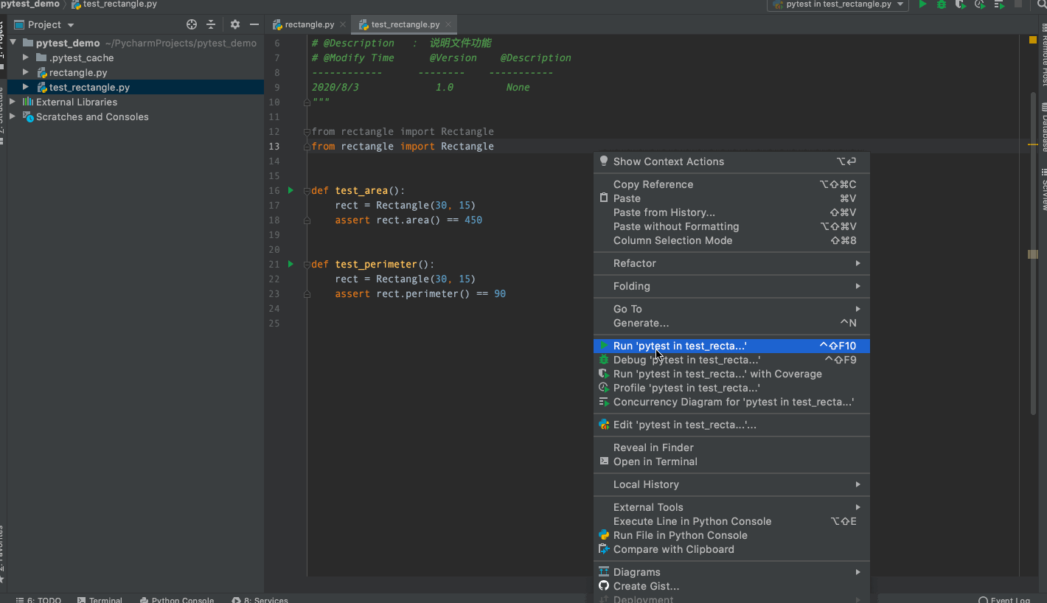1047x603 pixels.
Task: Click the green Run button in the top toolbar
Action: pos(922,4)
